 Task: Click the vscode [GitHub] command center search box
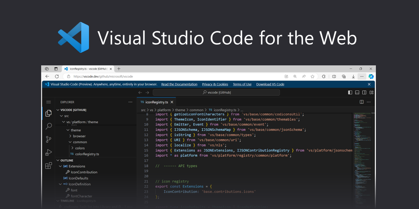tap(216, 92)
